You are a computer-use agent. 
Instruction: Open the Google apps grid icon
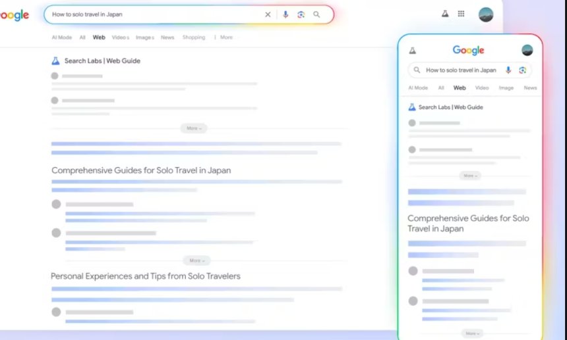click(461, 14)
